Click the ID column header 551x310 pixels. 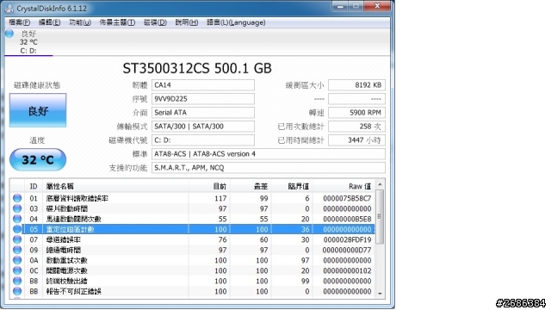pyautogui.click(x=34, y=186)
